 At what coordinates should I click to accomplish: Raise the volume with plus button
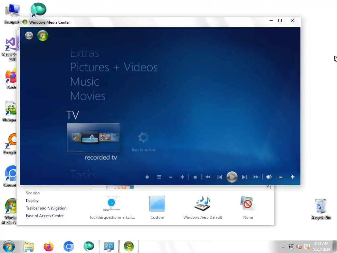(x=293, y=177)
